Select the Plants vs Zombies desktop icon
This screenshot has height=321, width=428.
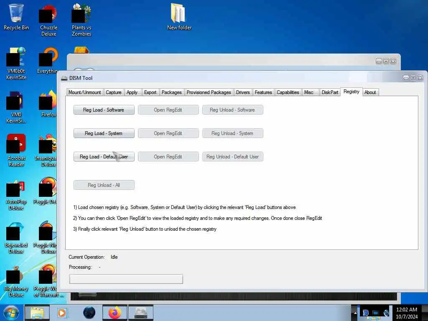[x=82, y=20]
